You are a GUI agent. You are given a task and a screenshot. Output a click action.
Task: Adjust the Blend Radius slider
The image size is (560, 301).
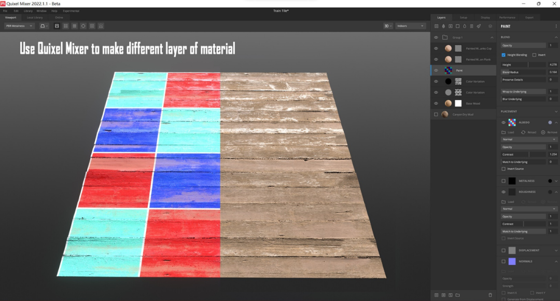point(524,72)
